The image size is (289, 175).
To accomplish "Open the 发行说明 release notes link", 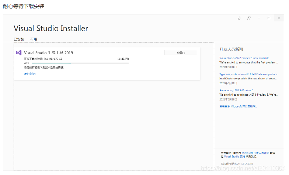I will (x=29, y=74).
